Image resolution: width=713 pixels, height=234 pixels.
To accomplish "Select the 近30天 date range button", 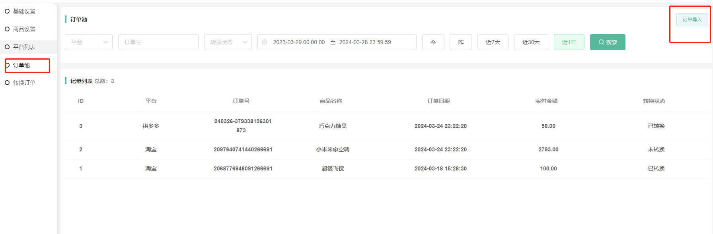I will 531,42.
